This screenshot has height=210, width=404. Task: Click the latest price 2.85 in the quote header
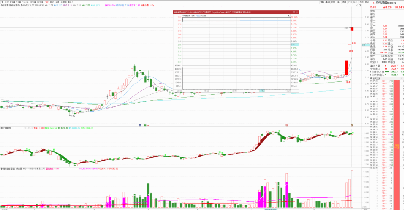pos(373,7)
